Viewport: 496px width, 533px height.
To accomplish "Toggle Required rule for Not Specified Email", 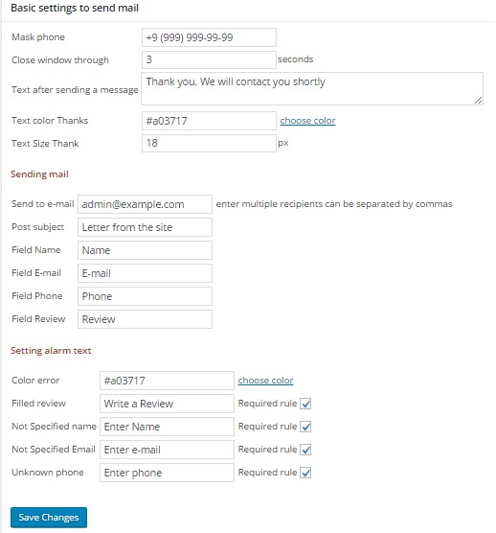I will 305,450.
